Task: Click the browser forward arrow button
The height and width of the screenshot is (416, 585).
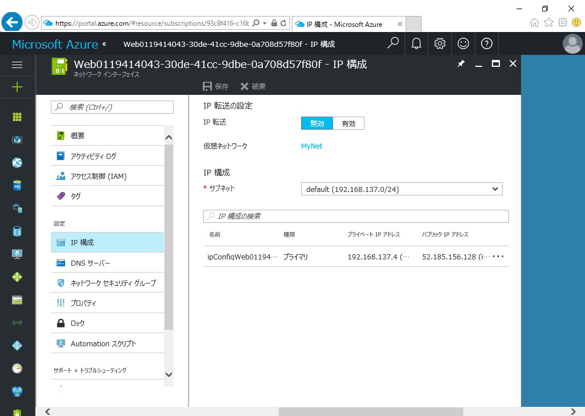Action: coord(32,22)
